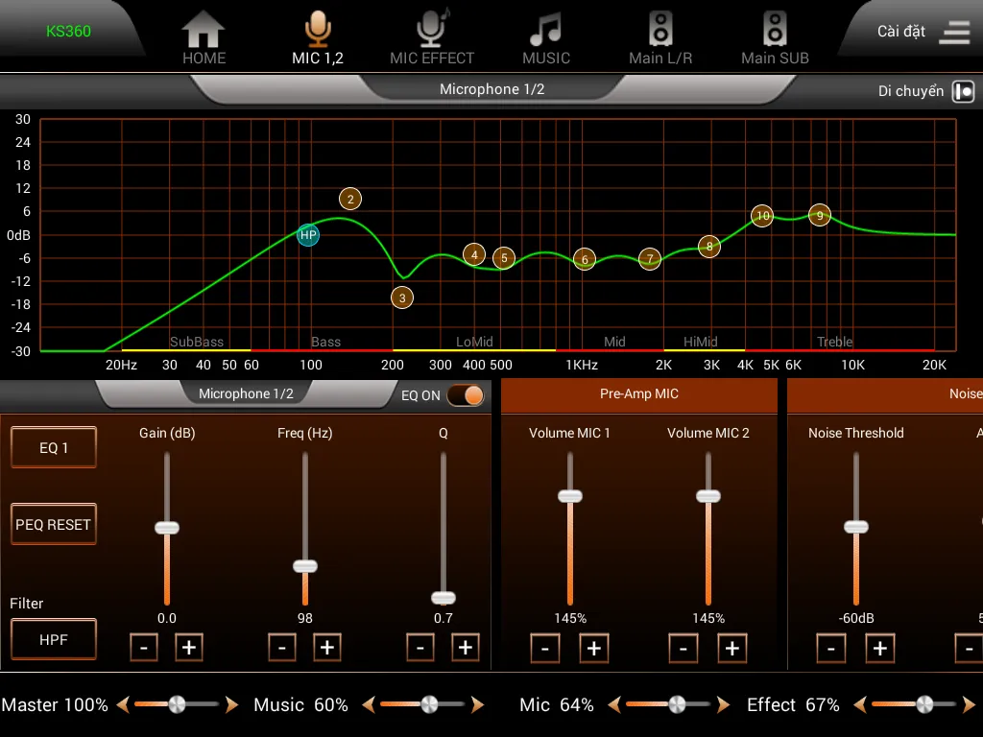Open the EQ 1 band selector
Image resolution: width=983 pixels, height=737 pixels.
pos(54,448)
